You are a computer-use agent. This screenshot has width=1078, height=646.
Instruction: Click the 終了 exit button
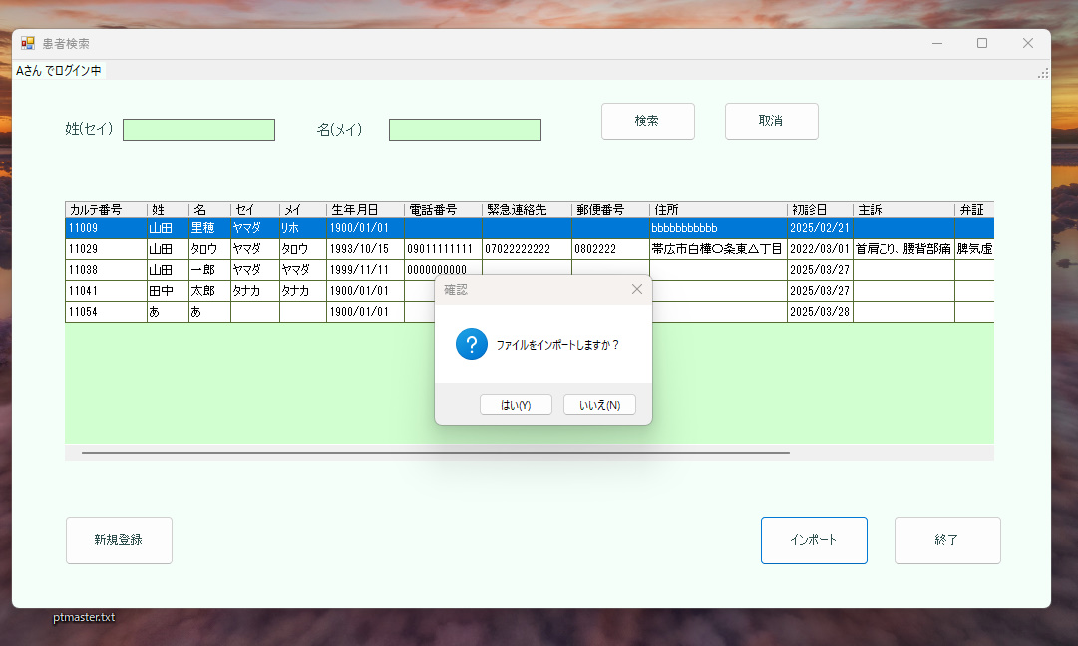click(946, 540)
